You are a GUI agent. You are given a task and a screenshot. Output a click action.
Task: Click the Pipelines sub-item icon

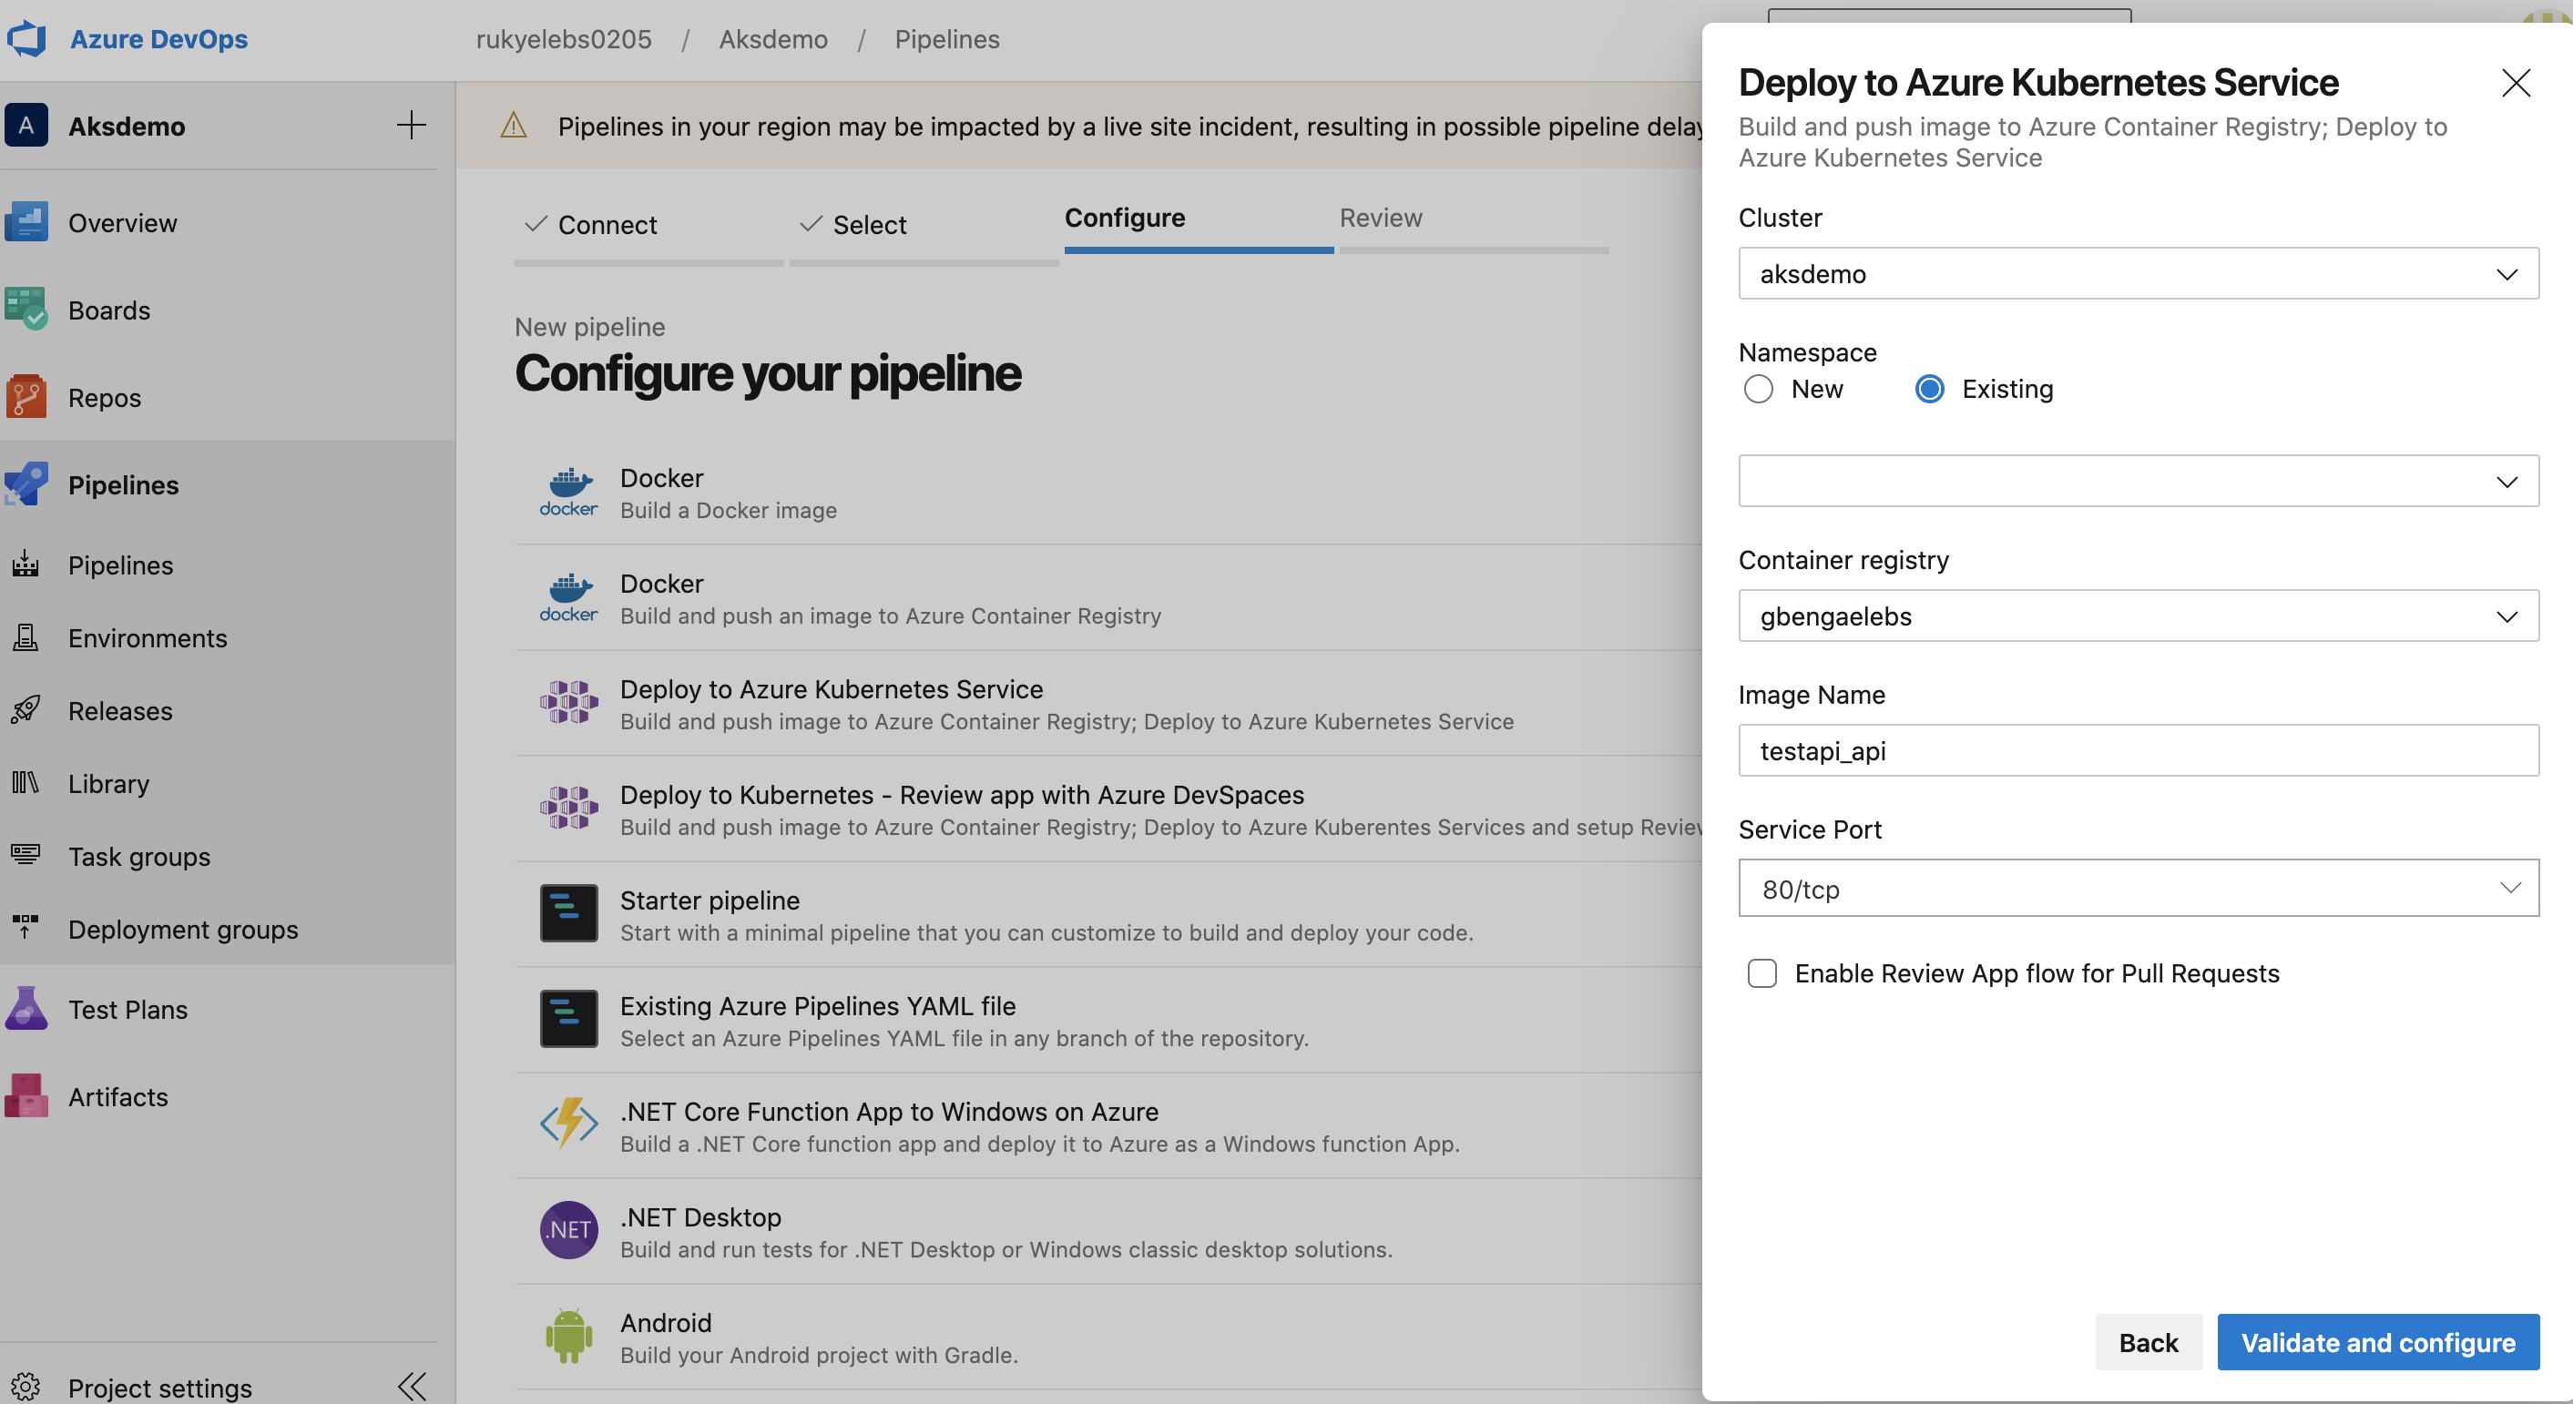[x=25, y=565]
